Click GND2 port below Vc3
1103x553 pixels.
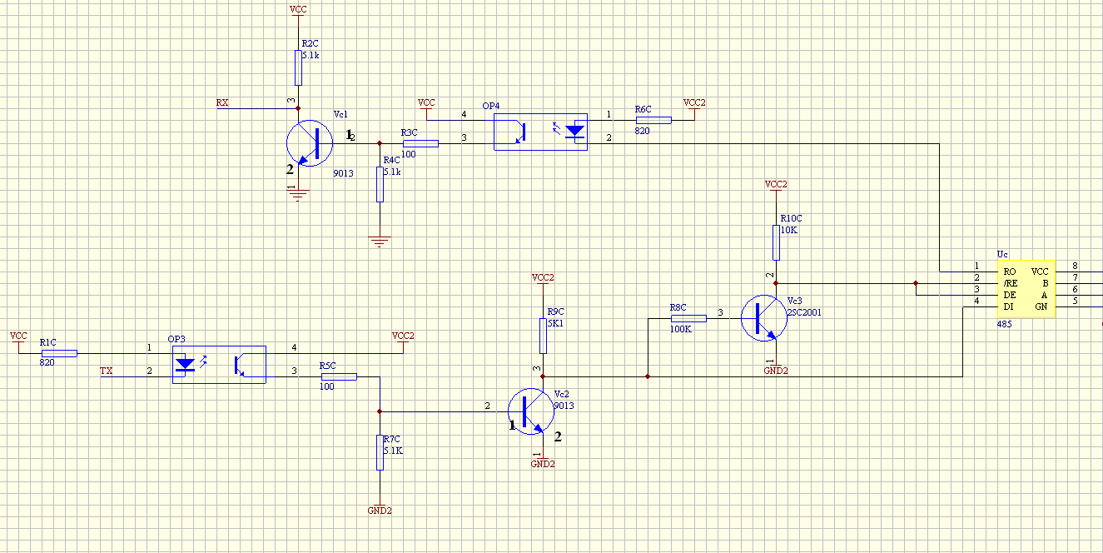tap(776, 371)
